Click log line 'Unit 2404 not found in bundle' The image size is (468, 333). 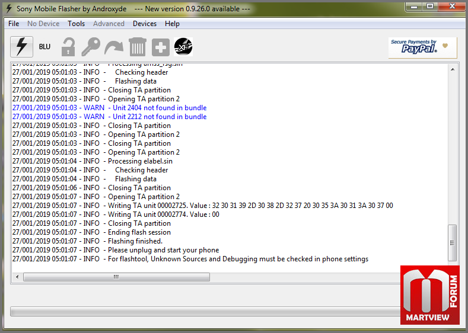[x=110, y=108]
